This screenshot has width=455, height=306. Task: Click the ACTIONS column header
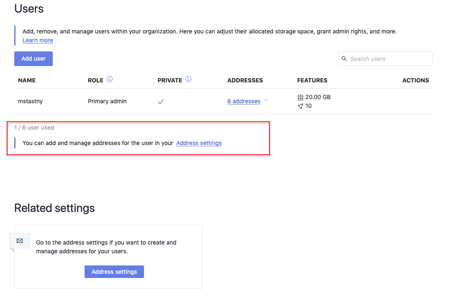pos(416,80)
